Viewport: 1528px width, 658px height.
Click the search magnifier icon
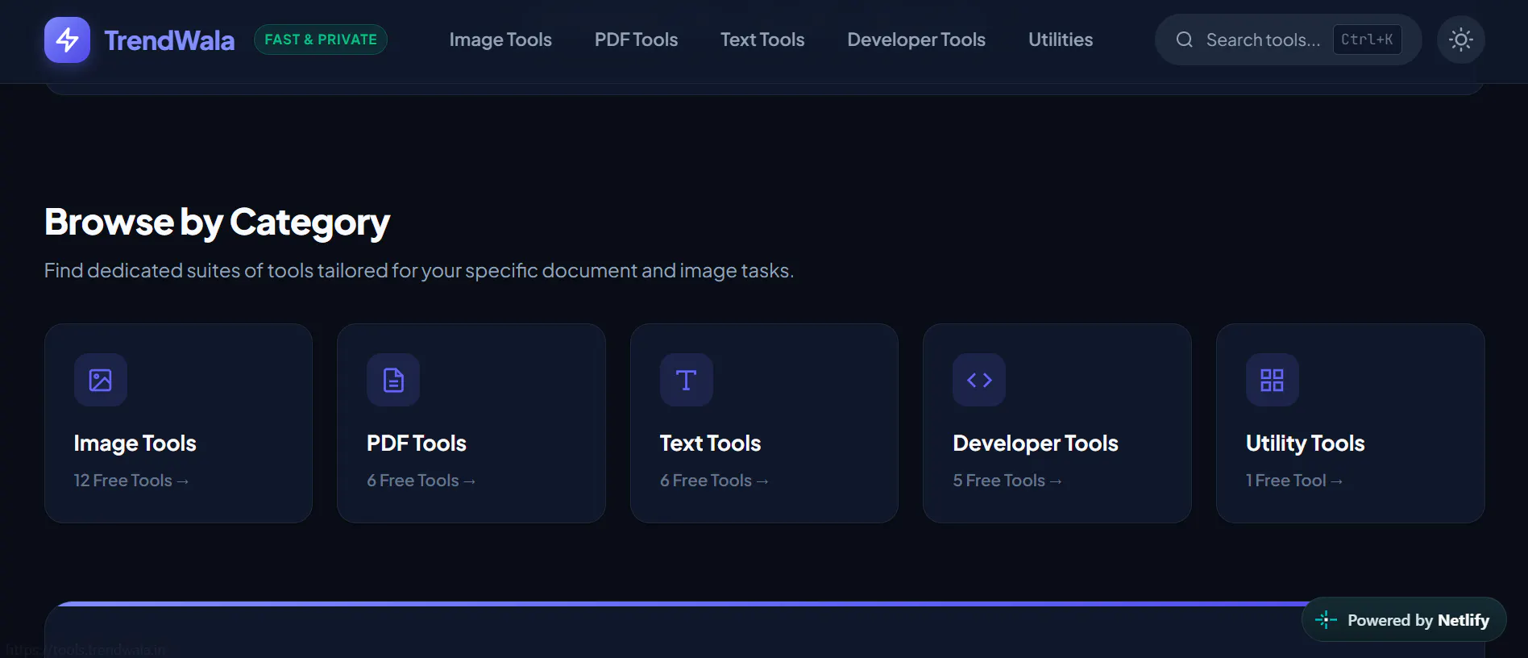[x=1184, y=40]
